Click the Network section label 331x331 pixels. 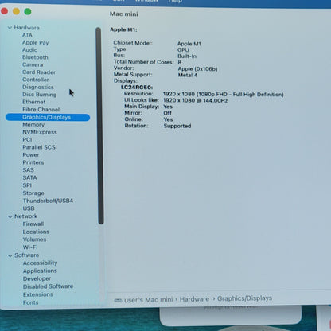pyautogui.click(x=25, y=216)
